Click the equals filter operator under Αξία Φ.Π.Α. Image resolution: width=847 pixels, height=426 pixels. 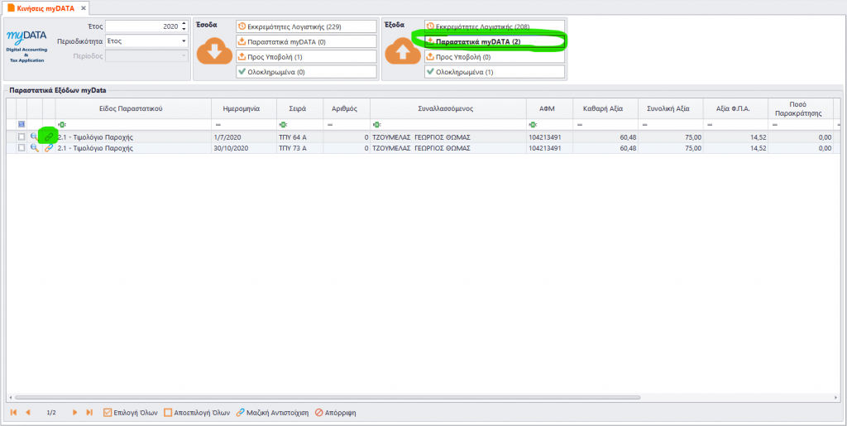click(709, 125)
